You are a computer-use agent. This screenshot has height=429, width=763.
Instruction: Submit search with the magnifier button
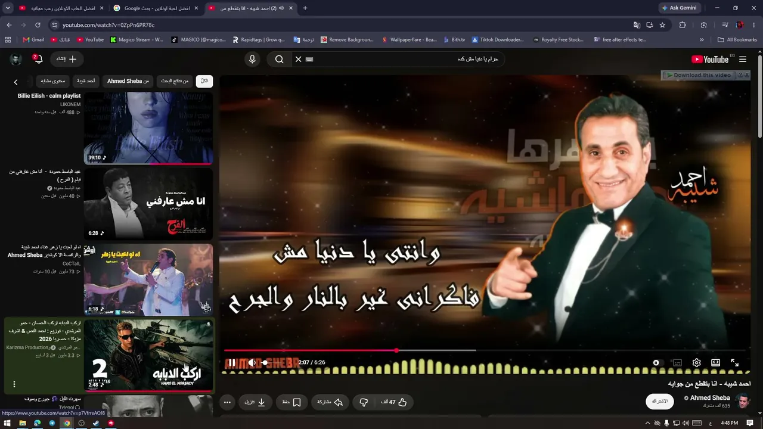[279, 59]
